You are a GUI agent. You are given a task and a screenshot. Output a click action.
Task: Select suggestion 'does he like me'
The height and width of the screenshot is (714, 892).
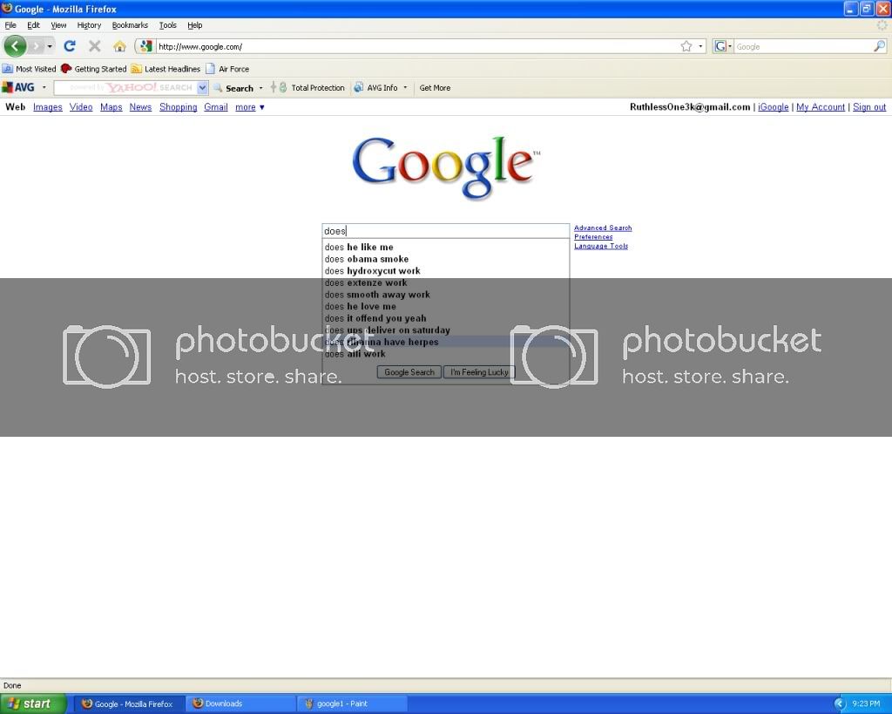(x=445, y=247)
